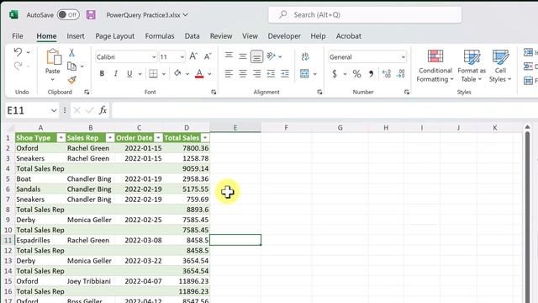Toggle AutoSave switch
Viewport: 538px width, 303px height.
click(x=68, y=15)
